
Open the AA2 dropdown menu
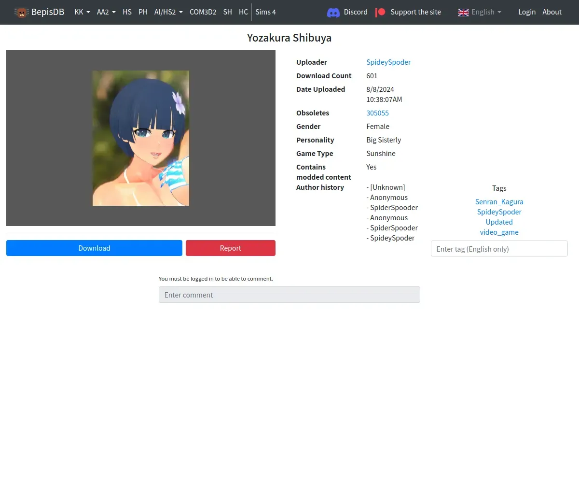click(106, 12)
